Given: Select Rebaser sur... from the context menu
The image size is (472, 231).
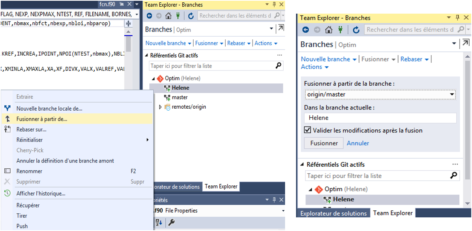Looking at the screenshot, I should coord(31,129).
